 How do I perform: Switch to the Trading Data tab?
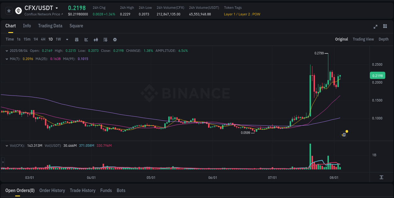coord(50,26)
